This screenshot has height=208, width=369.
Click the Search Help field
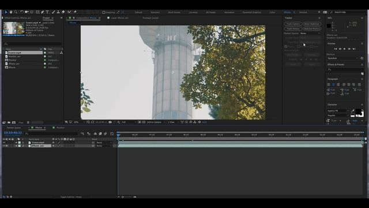(347, 12)
